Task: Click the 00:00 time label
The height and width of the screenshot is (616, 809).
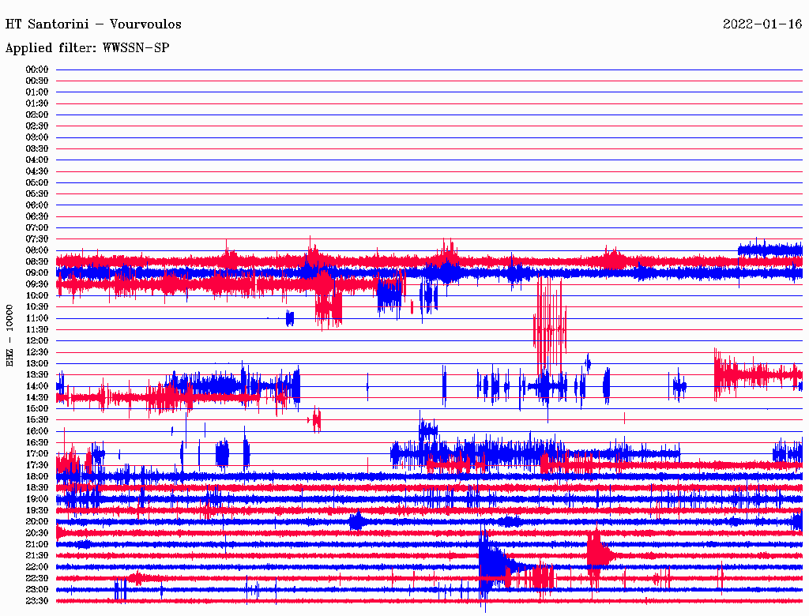Action: click(37, 69)
